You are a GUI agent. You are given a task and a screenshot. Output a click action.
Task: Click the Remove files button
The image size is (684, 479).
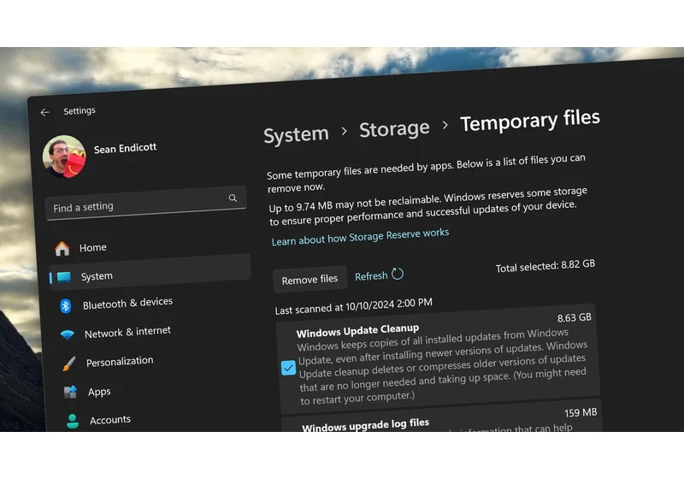(310, 279)
